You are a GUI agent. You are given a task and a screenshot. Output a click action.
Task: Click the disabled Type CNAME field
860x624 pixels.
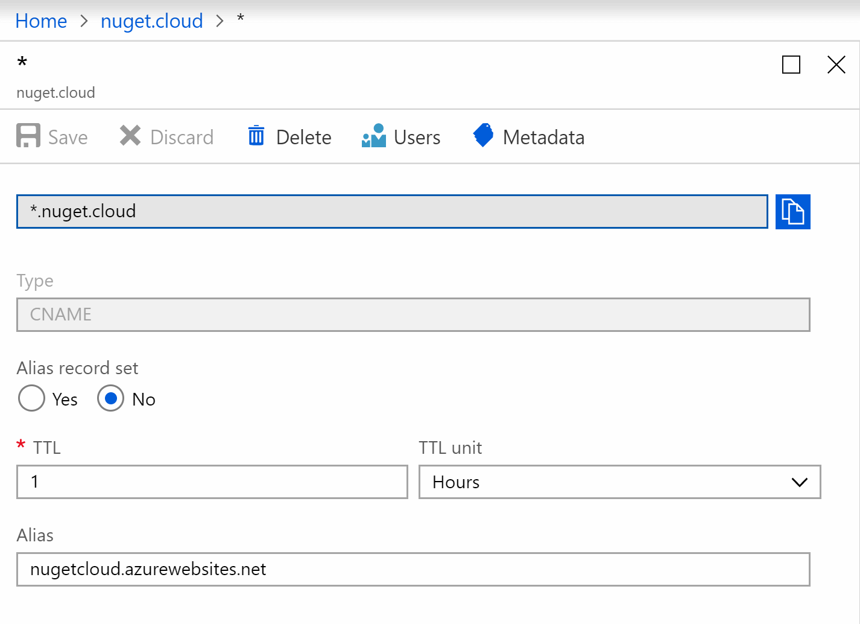(413, 314)
